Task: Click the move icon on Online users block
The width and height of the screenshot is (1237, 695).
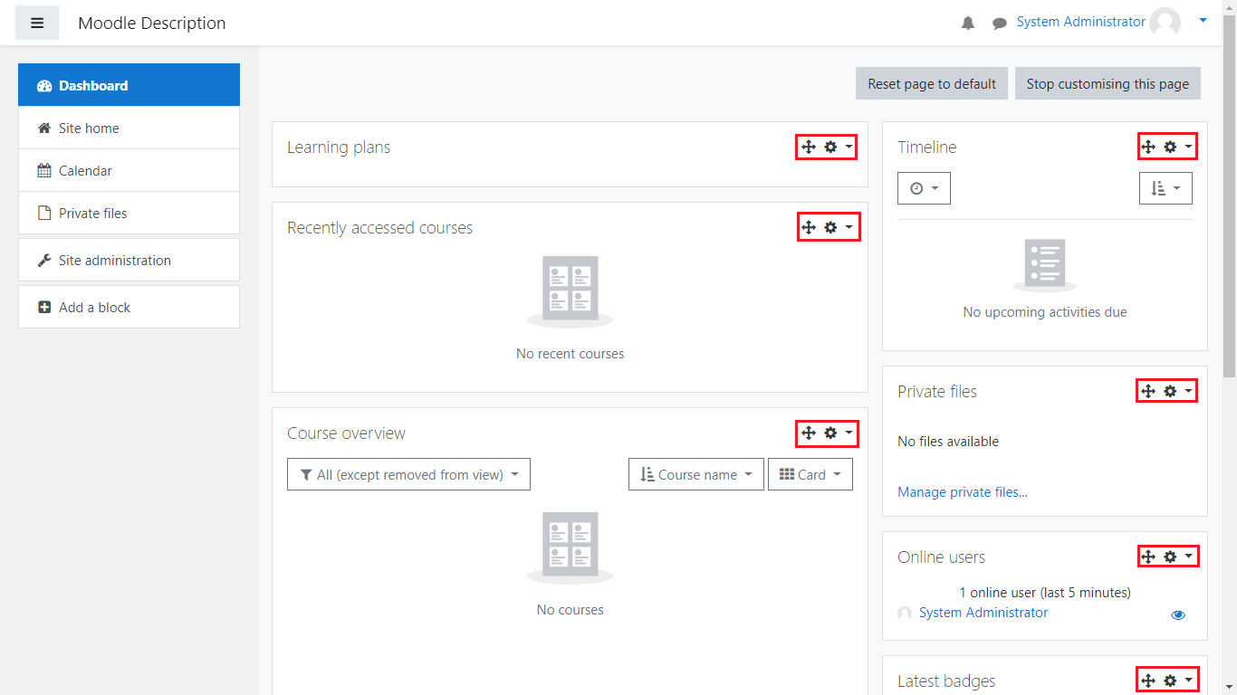Action: 1148,557
